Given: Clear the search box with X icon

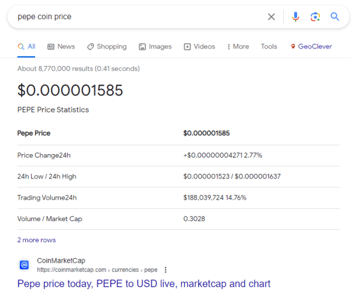Looking at the screenshot, I should [x=271, y=17].
